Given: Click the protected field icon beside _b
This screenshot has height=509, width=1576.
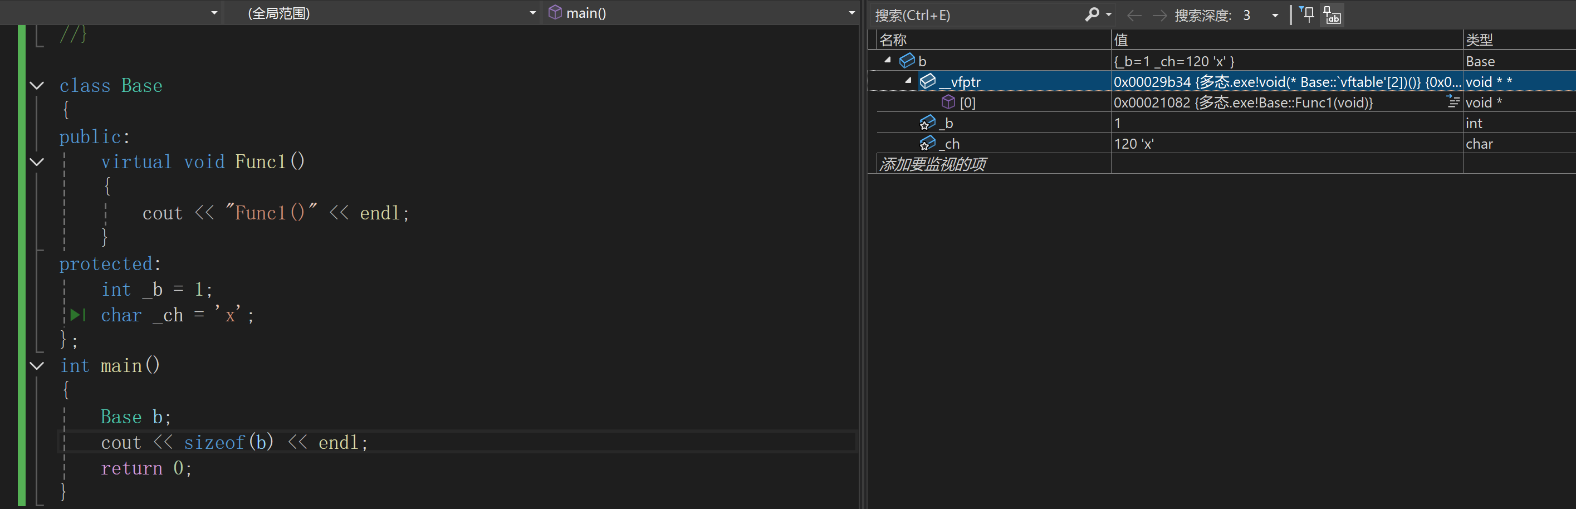Looking at the screenshot, I should [927, 123].
